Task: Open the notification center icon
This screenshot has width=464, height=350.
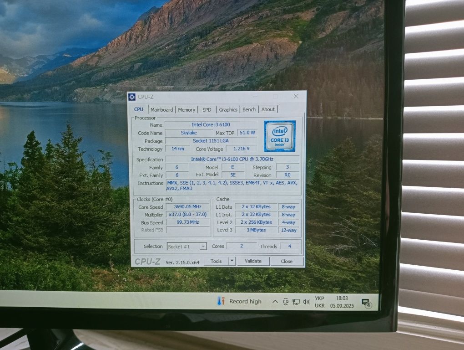Action: 366,303
